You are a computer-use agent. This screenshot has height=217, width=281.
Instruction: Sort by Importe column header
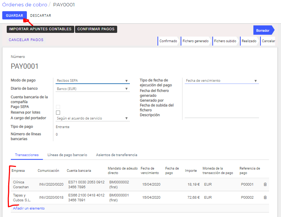click(191, 171)
